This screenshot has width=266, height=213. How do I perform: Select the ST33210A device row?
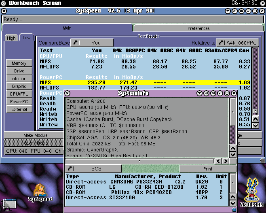147,198
